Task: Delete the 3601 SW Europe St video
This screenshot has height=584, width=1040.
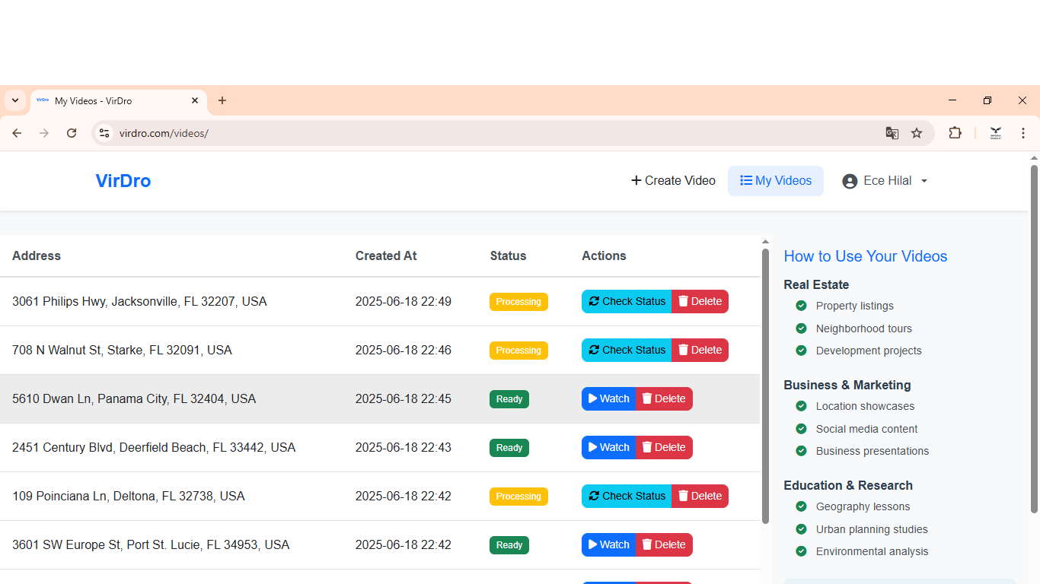Action: [664, 545]
